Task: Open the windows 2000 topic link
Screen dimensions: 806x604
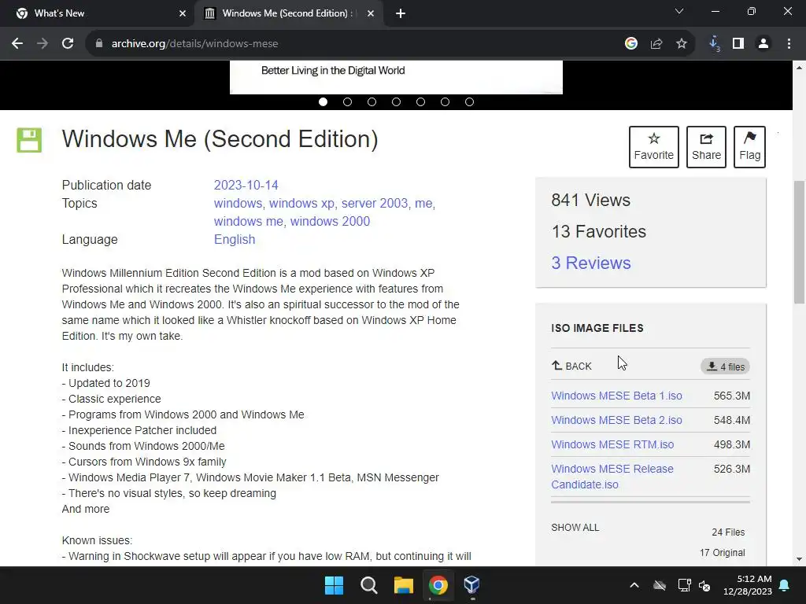Action: [330, 221]
